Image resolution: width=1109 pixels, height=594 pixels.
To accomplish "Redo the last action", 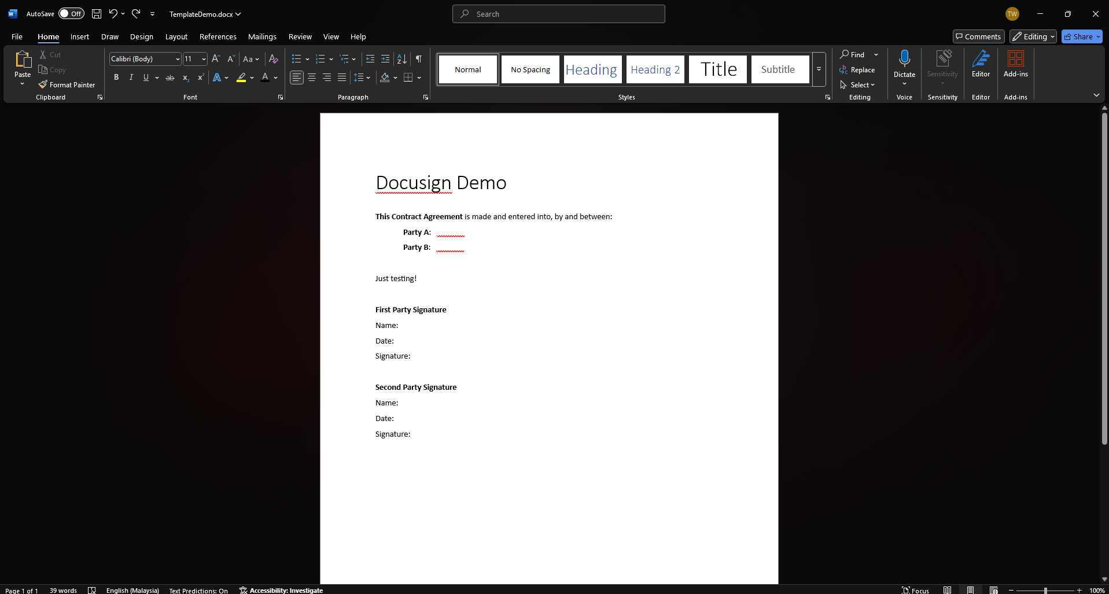I will pyautogui.click(x=136, y=13).
